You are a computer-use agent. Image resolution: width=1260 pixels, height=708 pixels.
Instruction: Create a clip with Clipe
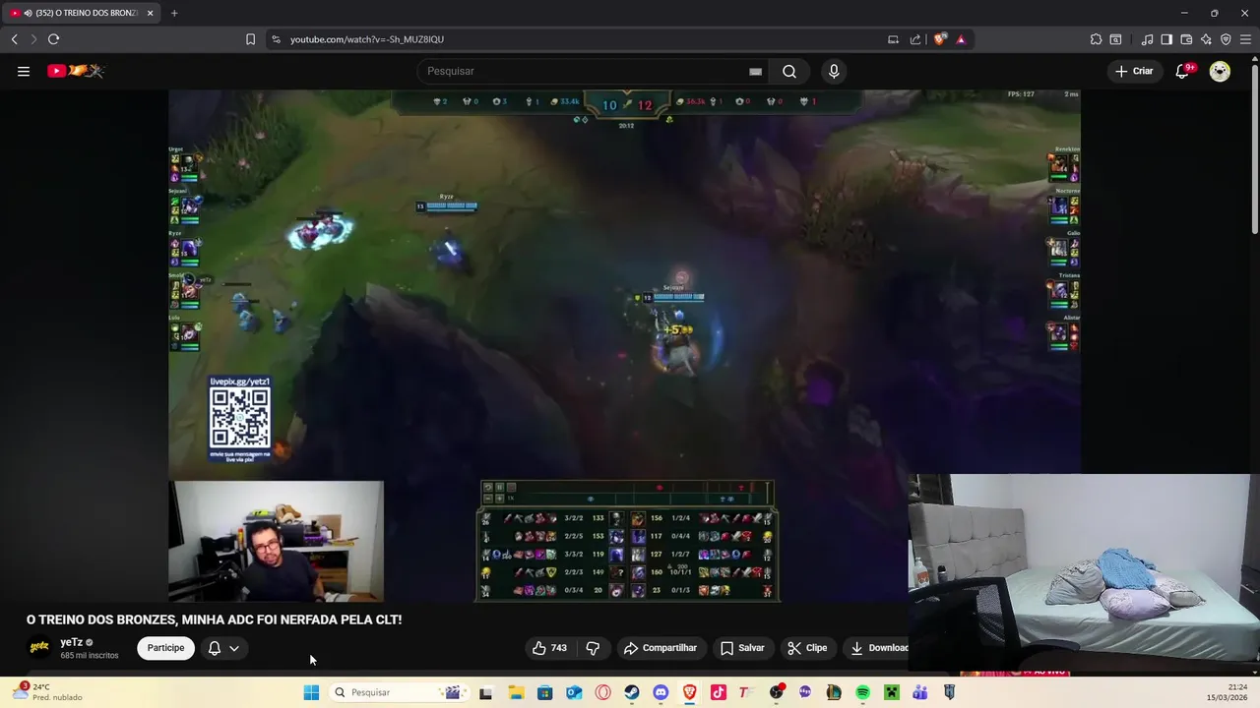807,648
